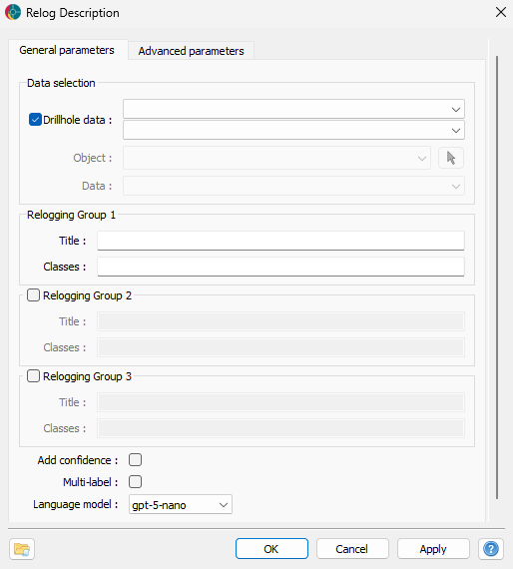Click the object picker arrow cursor icon
Screen dimensions: 513x569
click(x=451, y=158)
